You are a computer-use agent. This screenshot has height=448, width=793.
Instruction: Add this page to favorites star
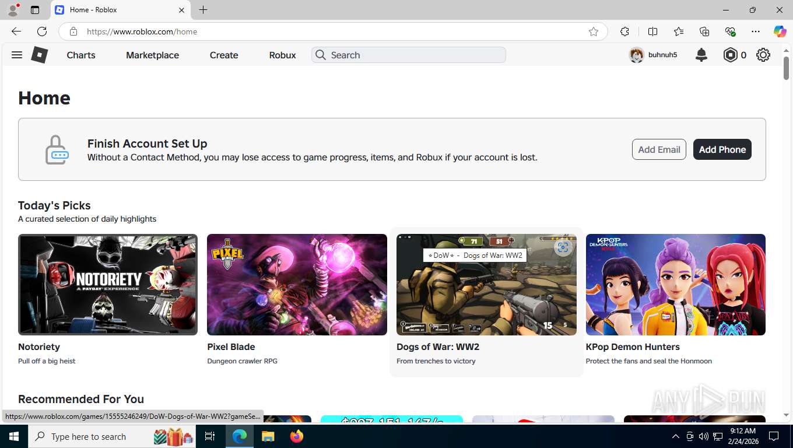(593, 32)
